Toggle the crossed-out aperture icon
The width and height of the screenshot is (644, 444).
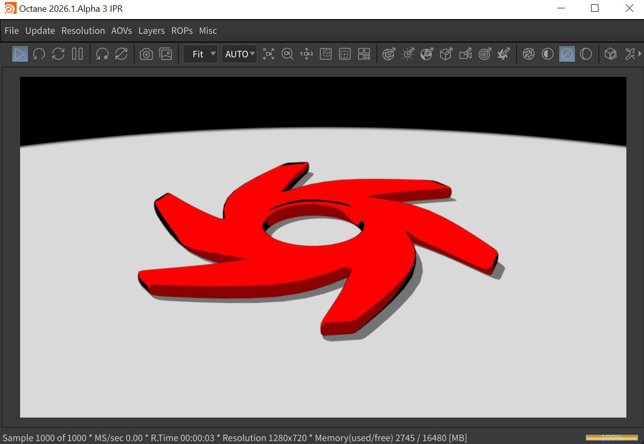click(x=528, y=54)
